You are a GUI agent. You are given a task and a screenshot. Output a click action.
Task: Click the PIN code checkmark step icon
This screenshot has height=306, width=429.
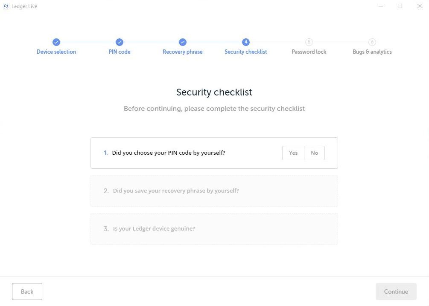[120, 42]
